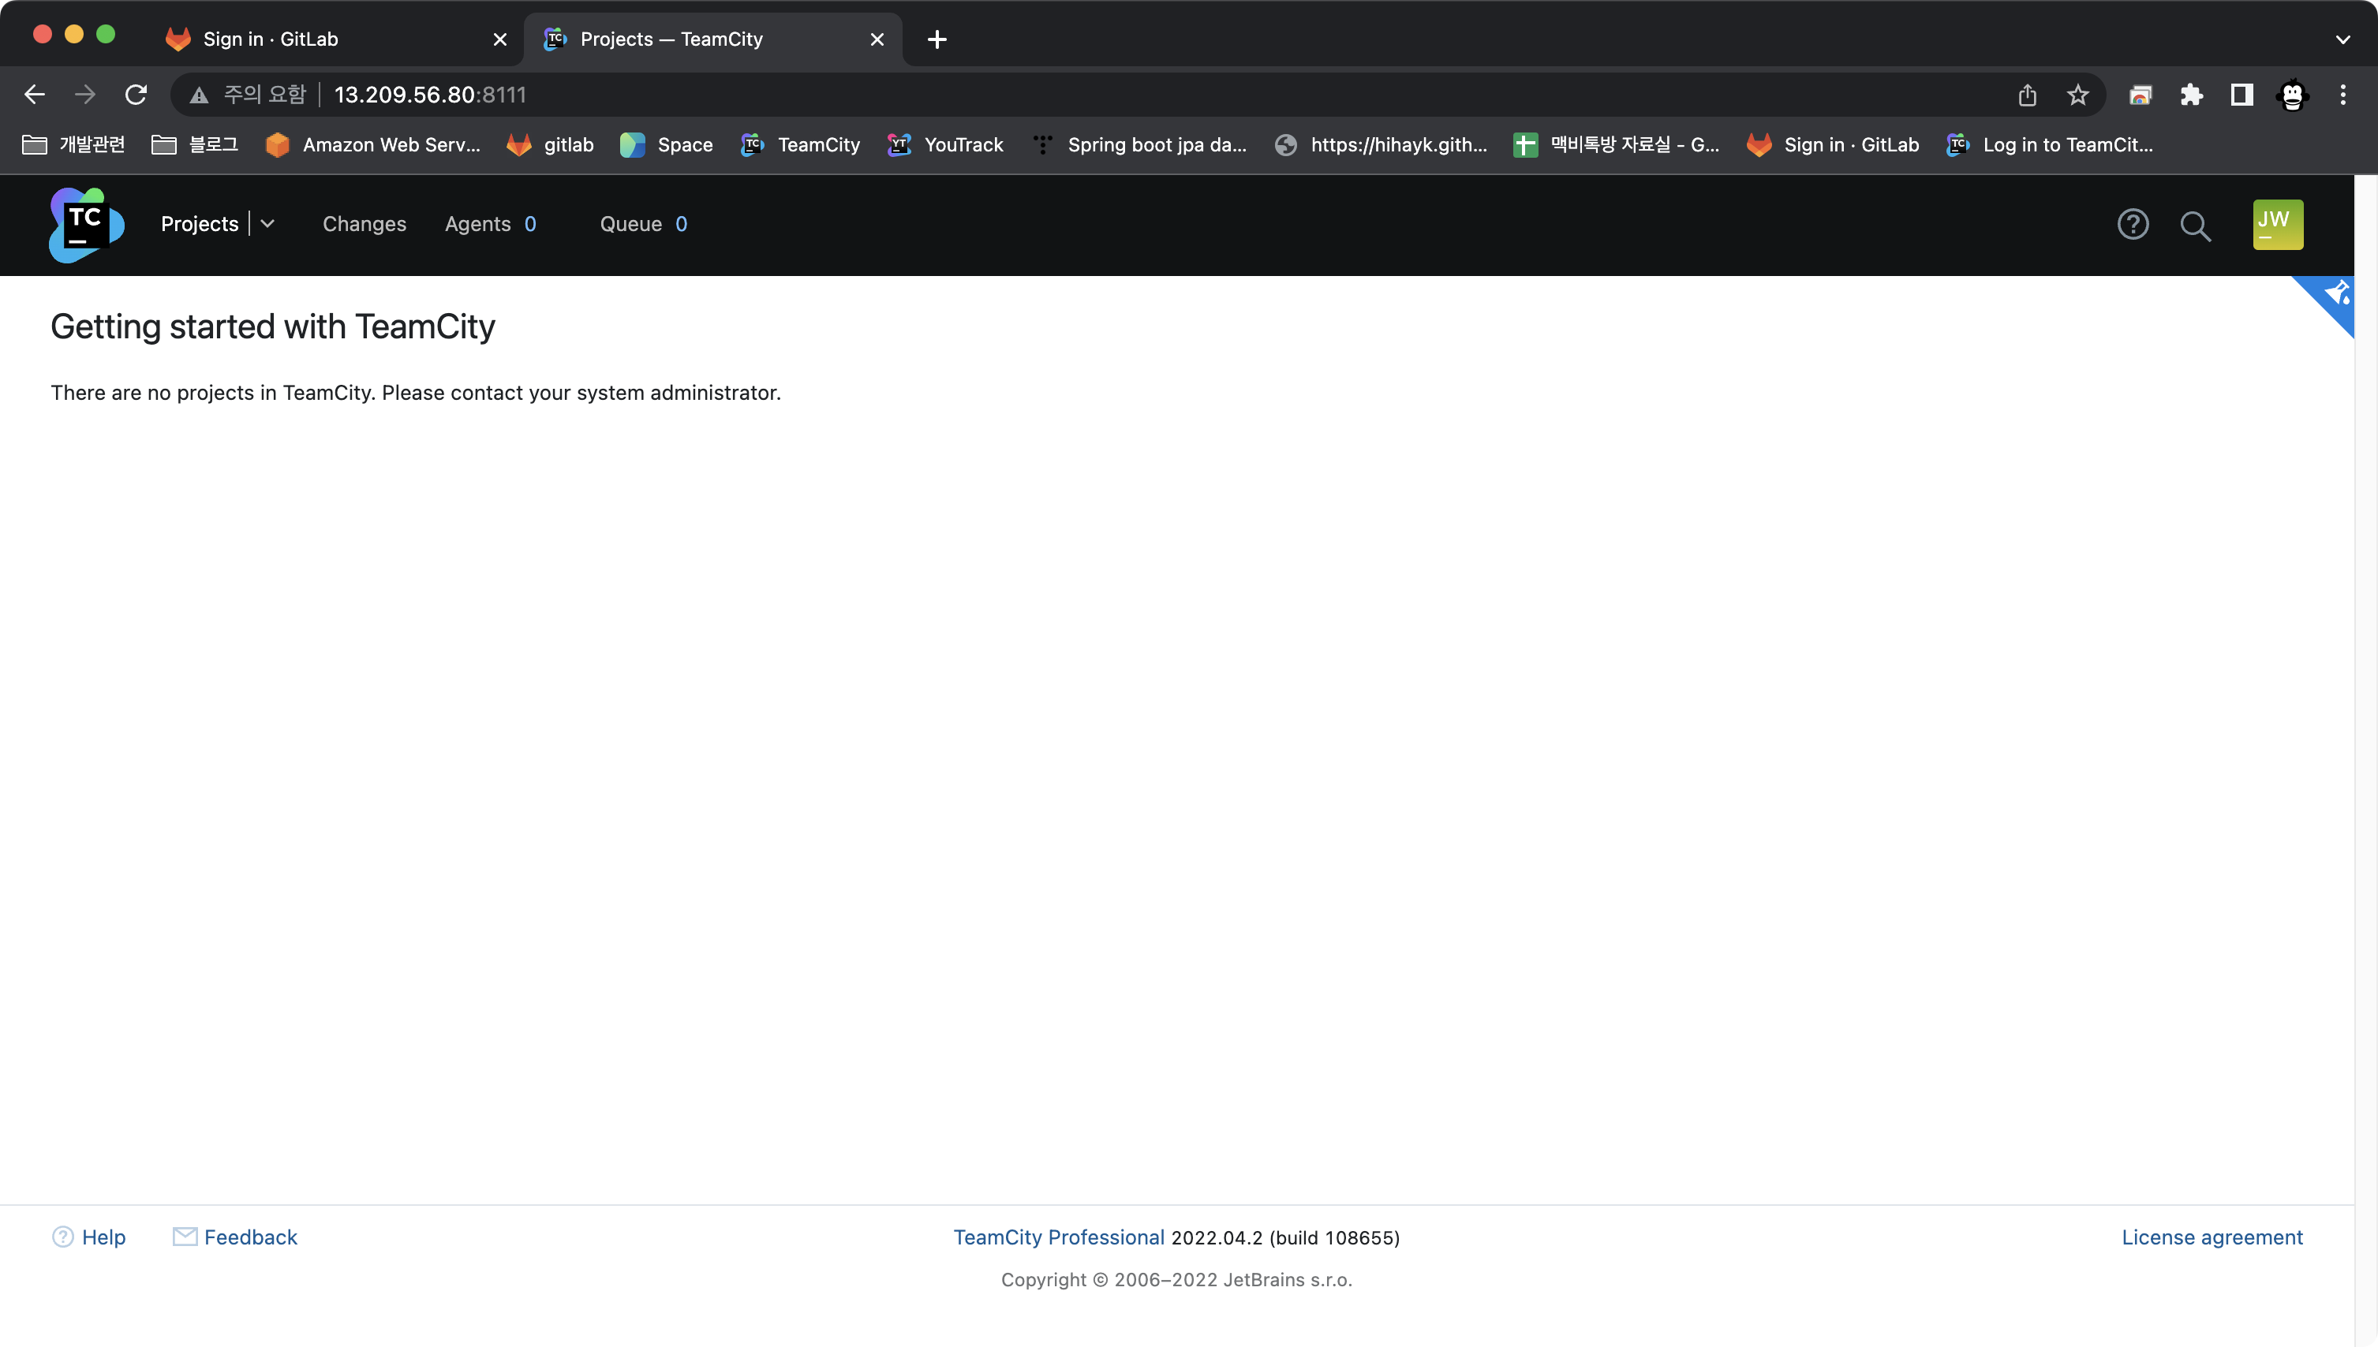Click the TeamCity logo icon

(x=86, y=225)
